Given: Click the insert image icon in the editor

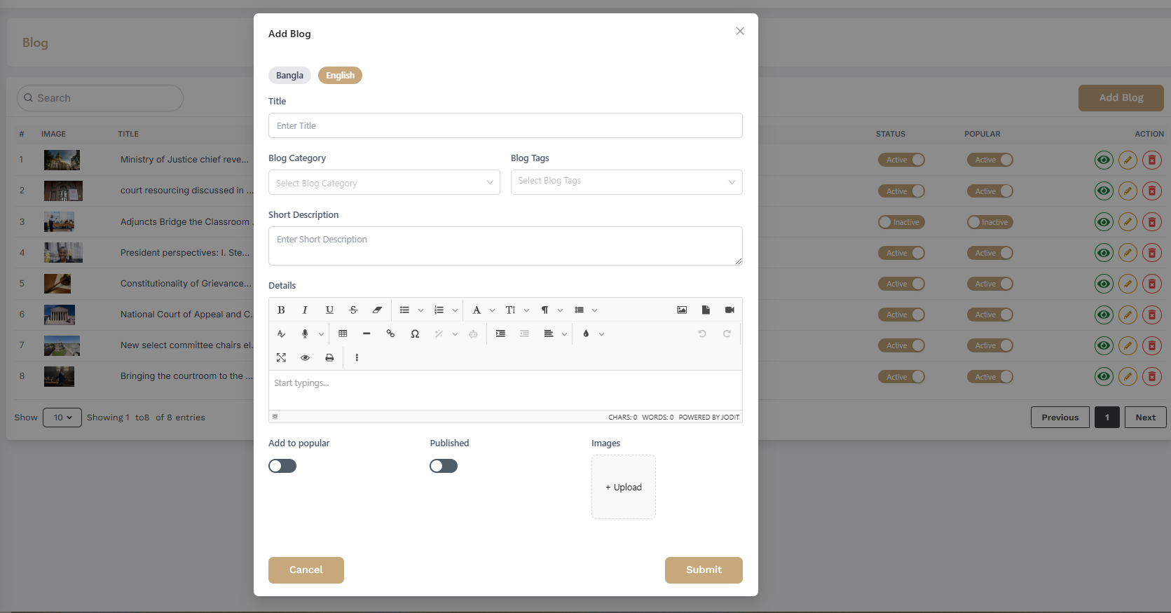Looking at the screenshot, I should [681, 310].
